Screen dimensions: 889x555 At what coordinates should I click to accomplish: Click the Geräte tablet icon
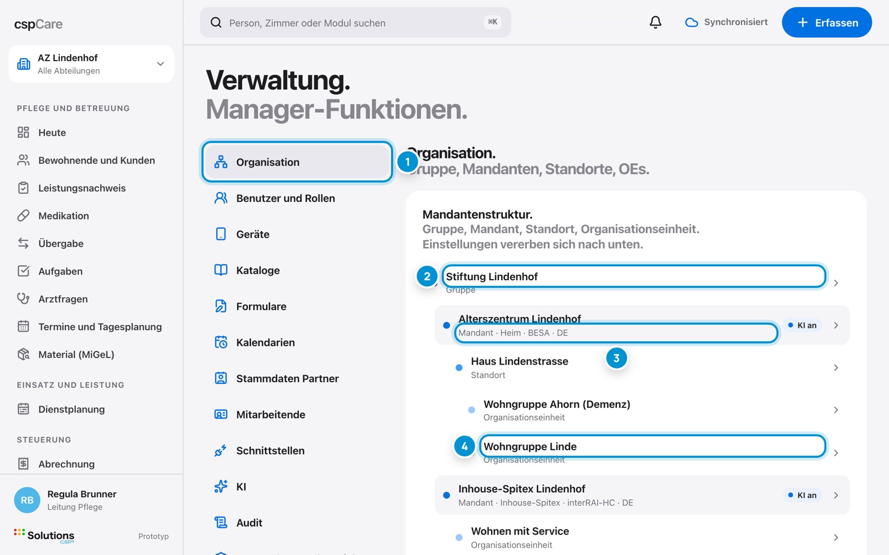tap(221, 234)
